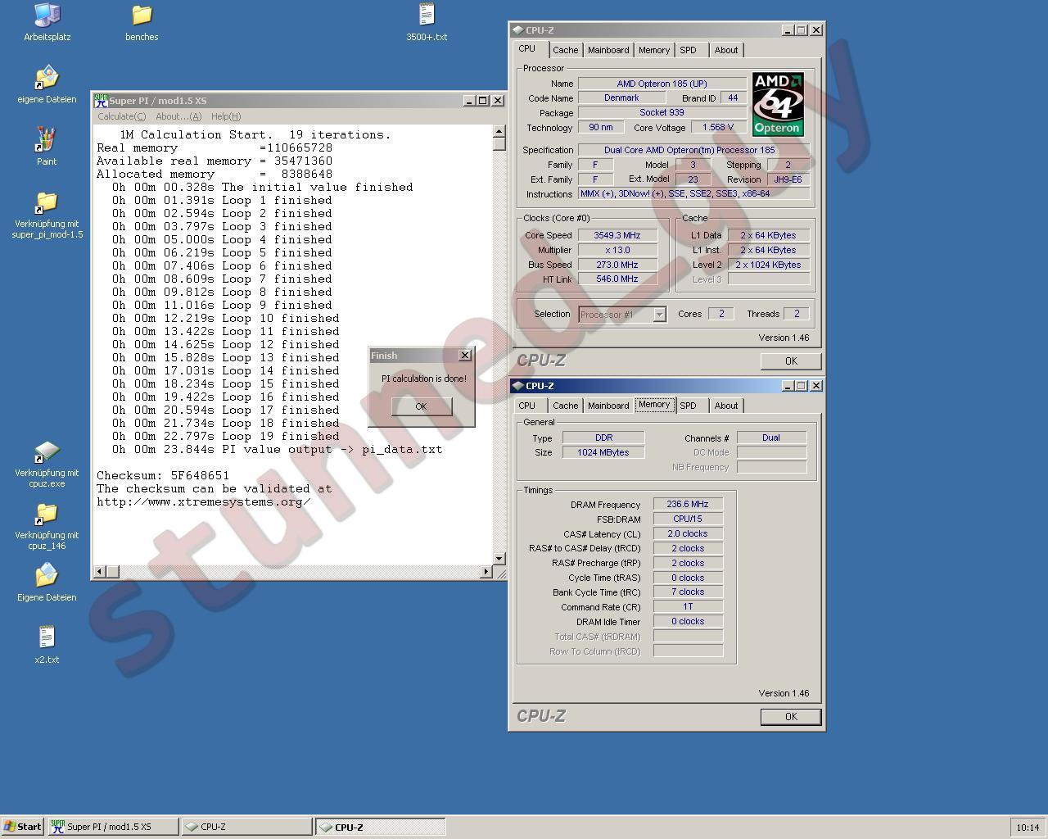
Task: Close the Finish dialog with X
Action: (465, 355)
